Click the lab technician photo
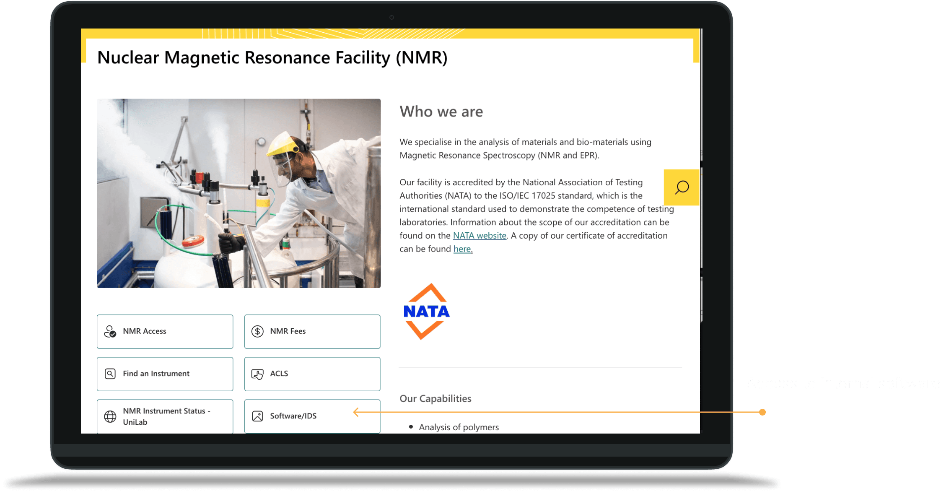This screenshot has width=941, height=491. [x=238, y=193]
